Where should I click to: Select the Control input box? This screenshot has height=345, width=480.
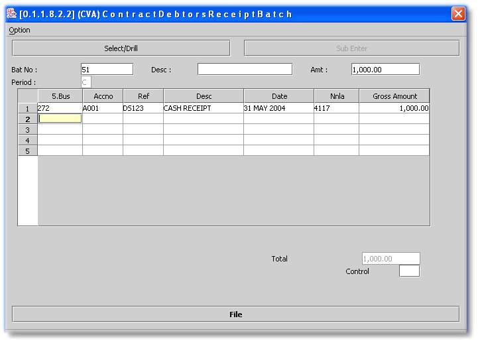(409, 271)
